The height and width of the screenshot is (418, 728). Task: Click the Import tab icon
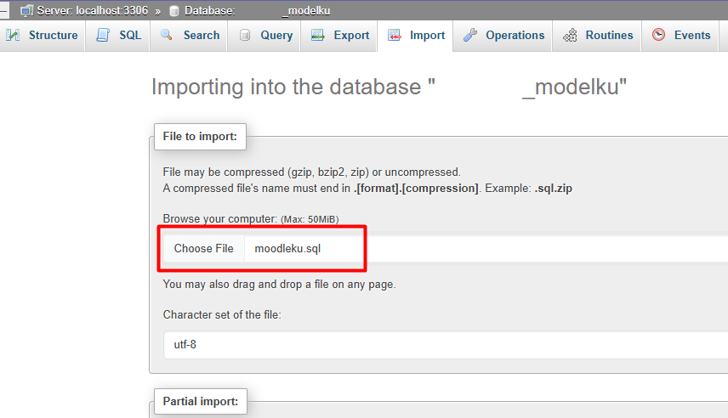click(x=394, y=35)
